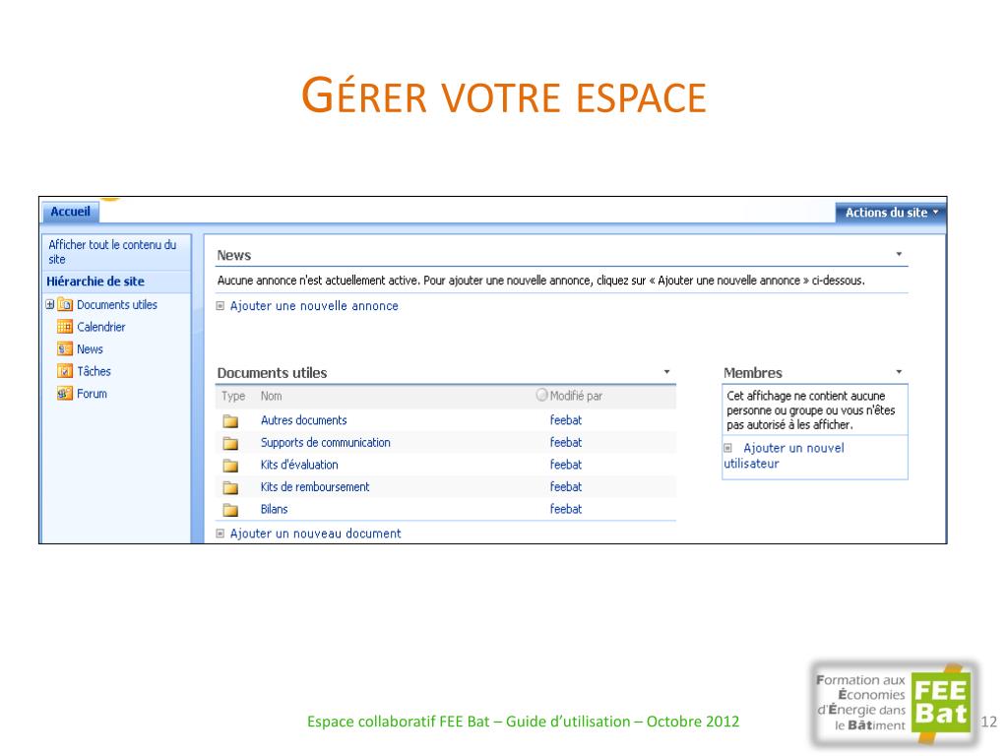The image size is (1008, 756).
Task: Open the News web part dropdown arrow
Action: pos(899,255)
